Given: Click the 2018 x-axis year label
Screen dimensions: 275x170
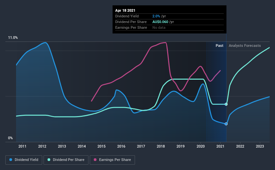Looking at the screenshot, I should (161, 146).
